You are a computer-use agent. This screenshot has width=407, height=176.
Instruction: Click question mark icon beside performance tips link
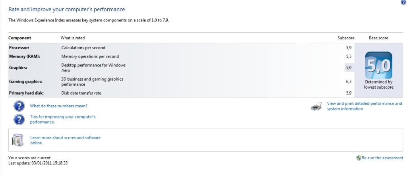[x=19, y=120]
